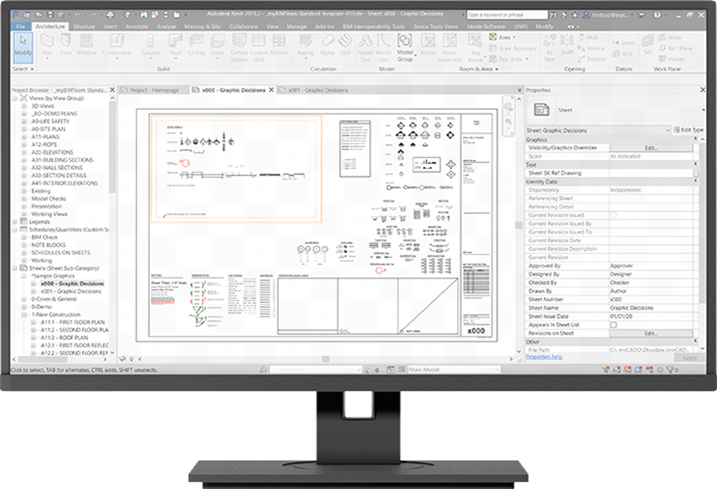Click Edit for Visibility/Graphics Overrides
This screenshot has height=489, width=717.
click(x=651, y=148)
